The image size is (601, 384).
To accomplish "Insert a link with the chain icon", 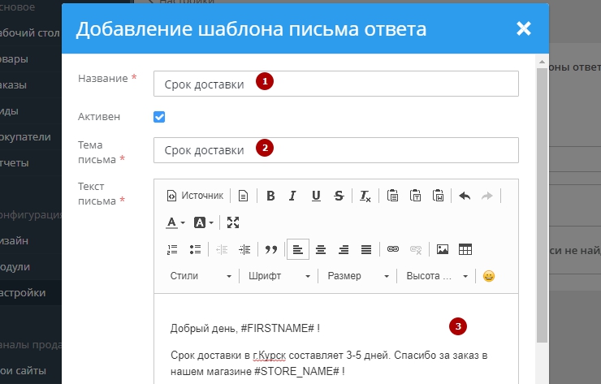I will coord(393,249).
